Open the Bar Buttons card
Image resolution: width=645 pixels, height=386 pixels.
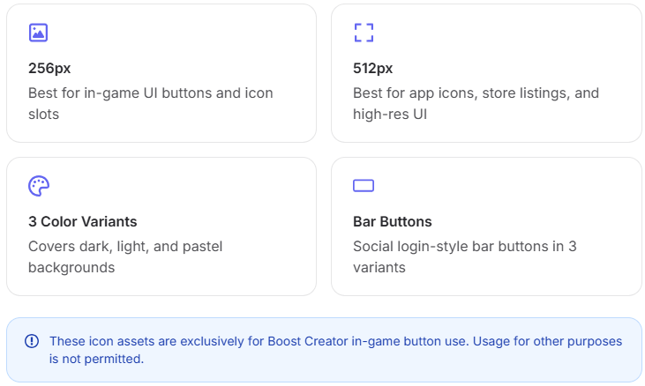[x=486, y=226]
